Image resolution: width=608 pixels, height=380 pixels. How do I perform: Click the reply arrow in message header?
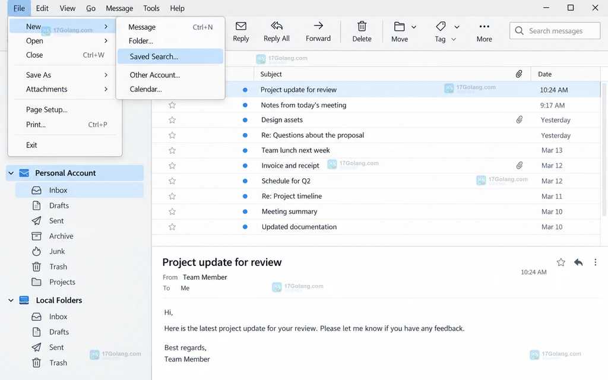click(x=578, y=262)
